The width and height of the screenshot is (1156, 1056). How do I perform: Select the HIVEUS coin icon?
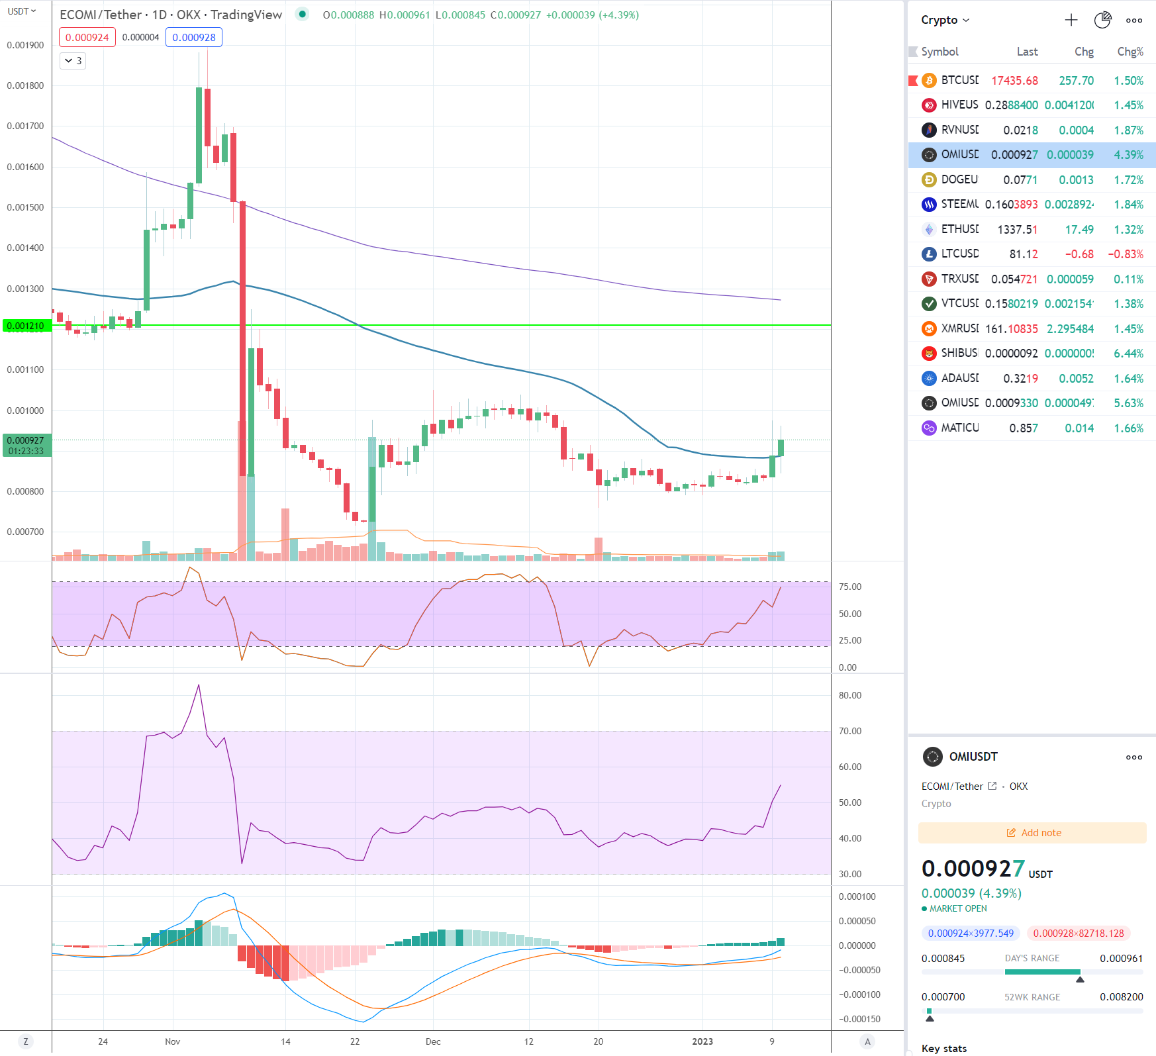[x=929, y=105]
